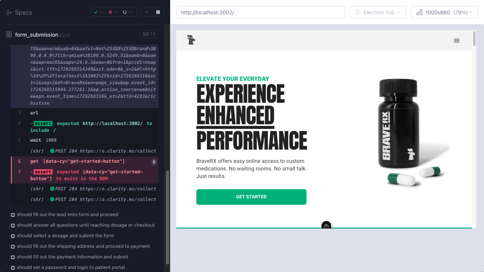Open the 1000x660 viewport size dropdown
This screenshot has height=272, width=484.
coord(444,12)
